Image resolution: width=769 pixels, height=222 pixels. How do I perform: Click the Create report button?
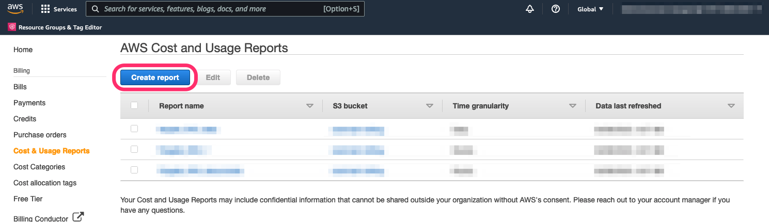pos(155,77)
